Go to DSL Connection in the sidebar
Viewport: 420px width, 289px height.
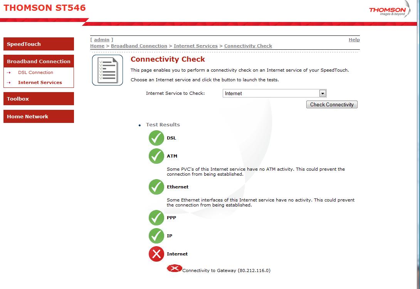point(35,72)
